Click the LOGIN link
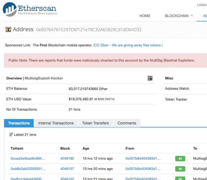The height and width of the screenshot is (180, 207). pyautogui.click(x=202, y=5)
